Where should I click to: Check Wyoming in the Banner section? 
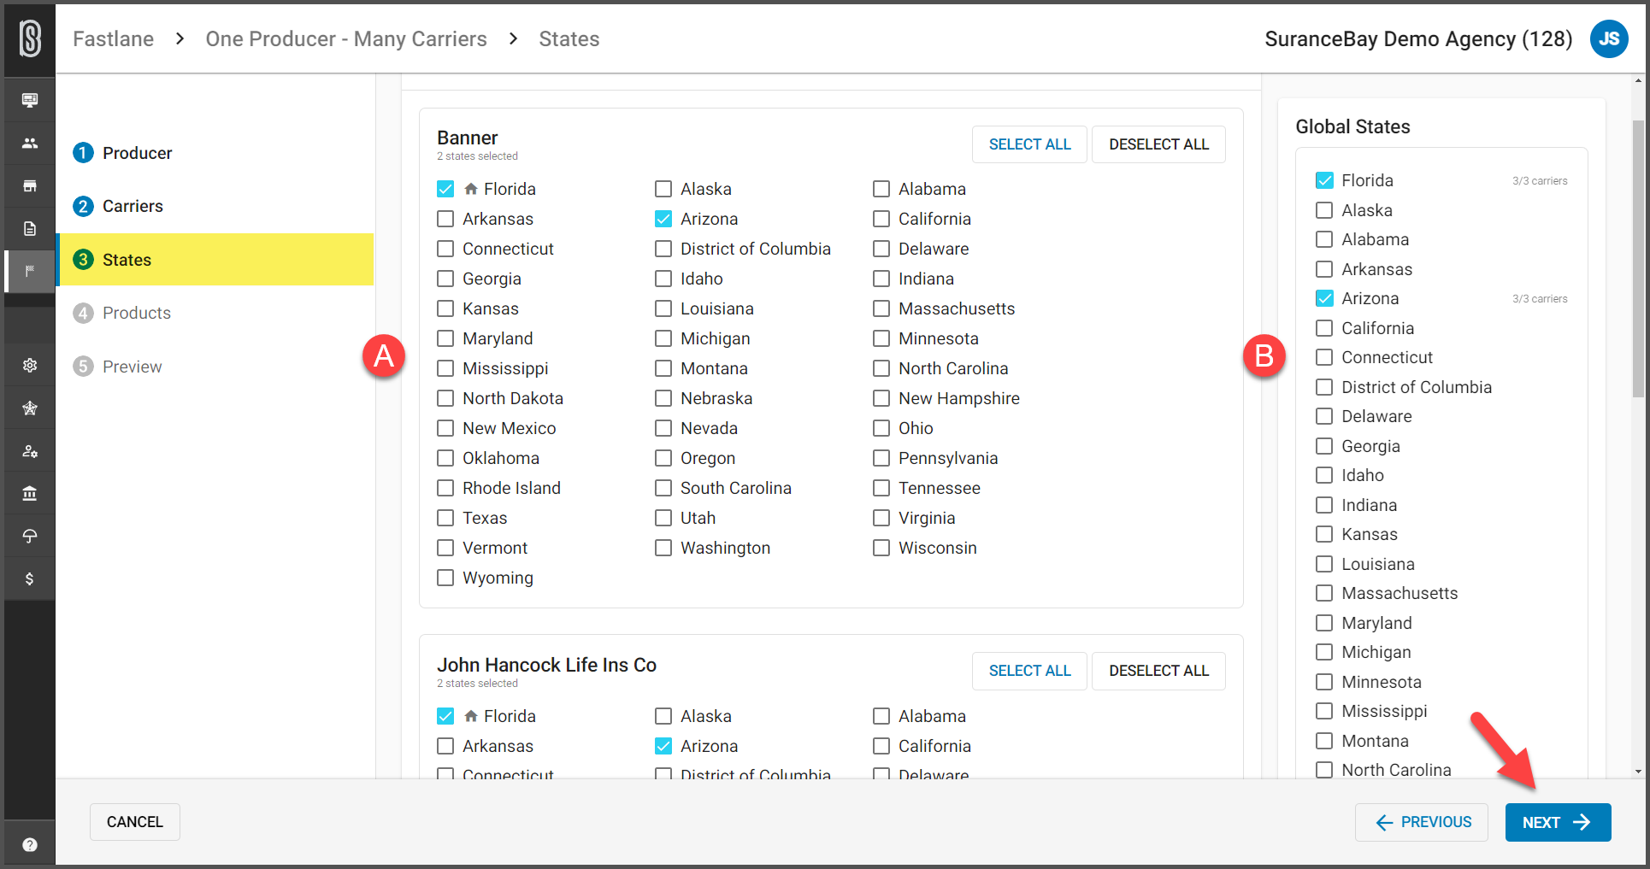coord(445,578)
